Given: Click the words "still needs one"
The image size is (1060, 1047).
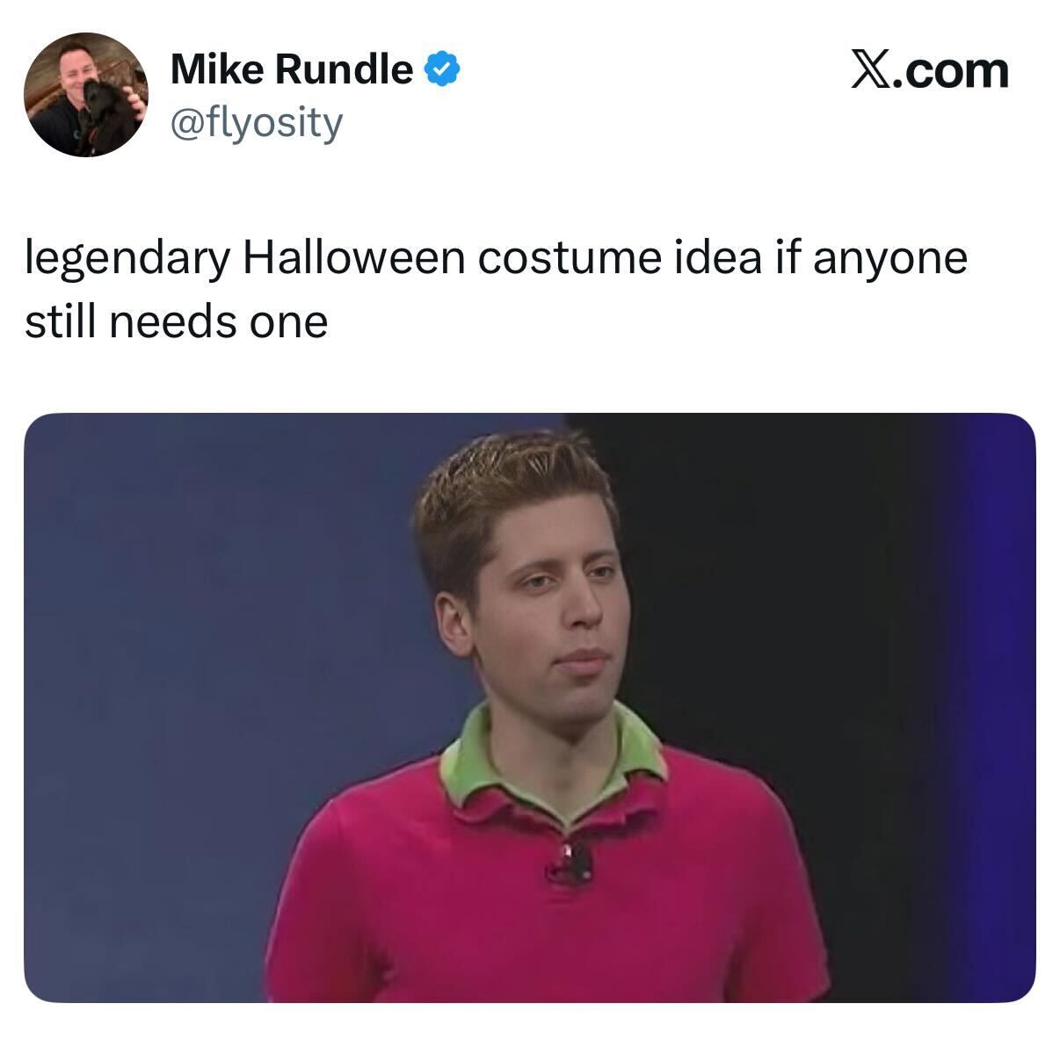Looking at the screenshot, I should (x=176, y=322).
